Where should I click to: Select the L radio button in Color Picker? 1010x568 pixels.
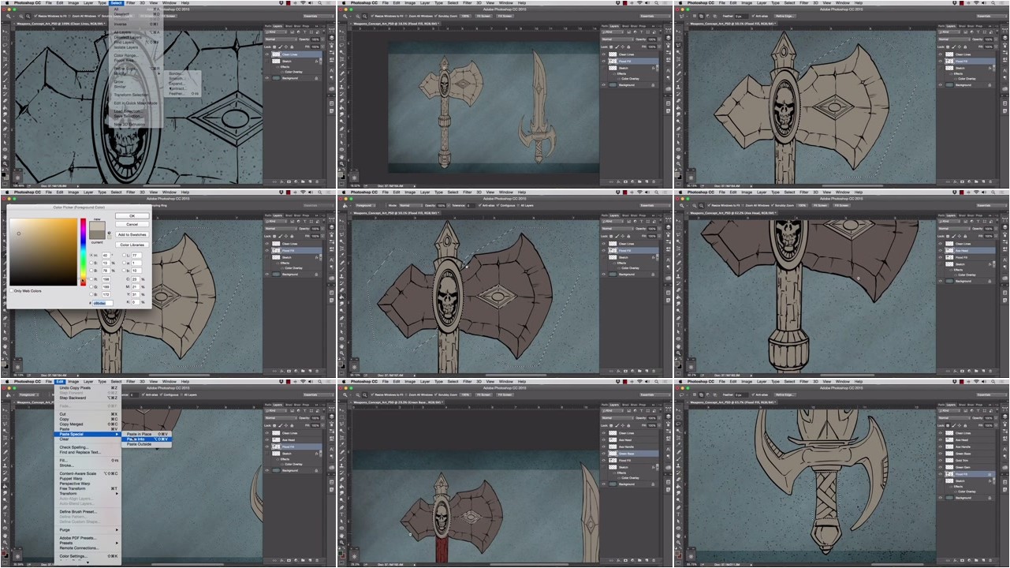pos(124,256)
